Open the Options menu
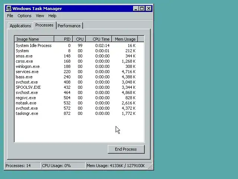The height and width of the screenshot is (179, 238). pyautogui.click(x=25, y=16)
